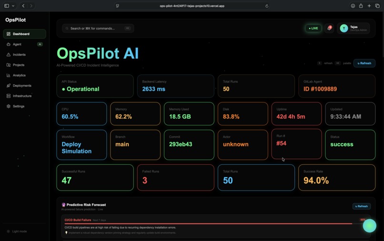Refresh the Predictive Risk Forecast panel

tap(362, 206)
